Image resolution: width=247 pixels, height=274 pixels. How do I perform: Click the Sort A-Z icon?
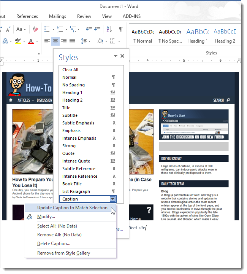(x=109, y=29)
